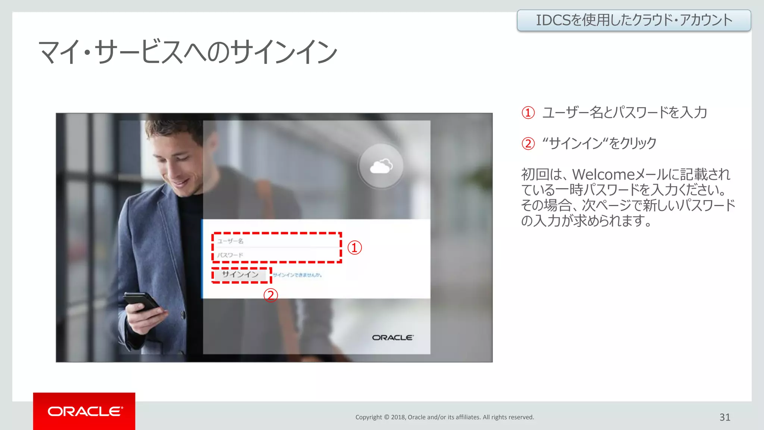Click the slide page number 31
Viewport: 764px width, 430px height.
(725, 417)
